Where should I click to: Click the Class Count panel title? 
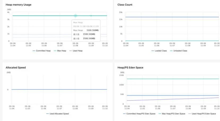coord(125,5)
